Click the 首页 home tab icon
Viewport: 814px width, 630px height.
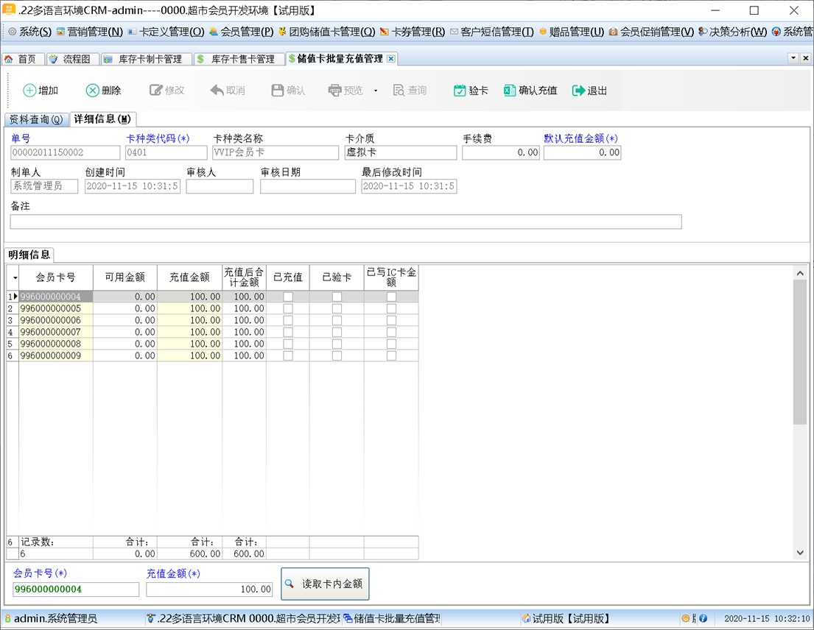click(x=9, y=59)
